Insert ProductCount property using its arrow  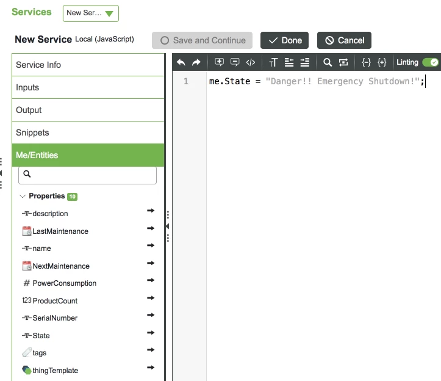(151, 297)
